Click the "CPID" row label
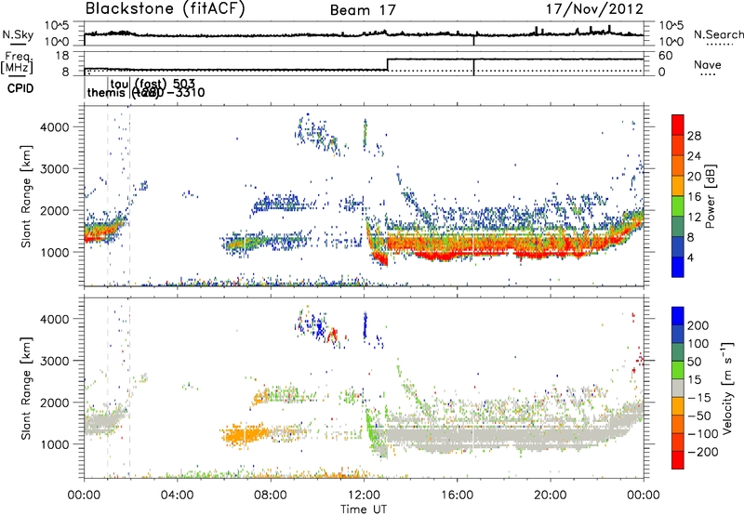The height and width of the screenshot is (515, 744). (20, 88)
